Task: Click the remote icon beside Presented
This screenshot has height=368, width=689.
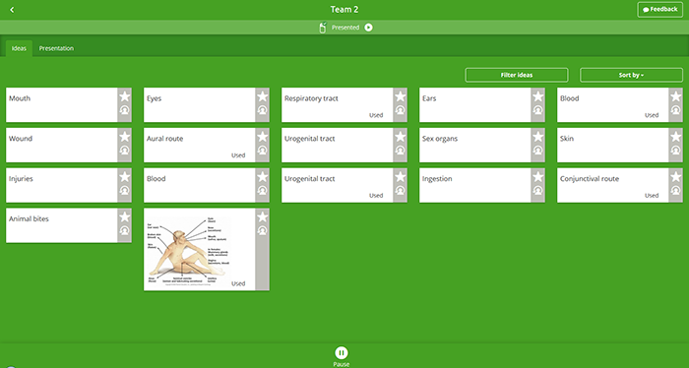Action: coord(323,28)
